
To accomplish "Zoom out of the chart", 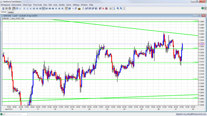I will [121, 9].
